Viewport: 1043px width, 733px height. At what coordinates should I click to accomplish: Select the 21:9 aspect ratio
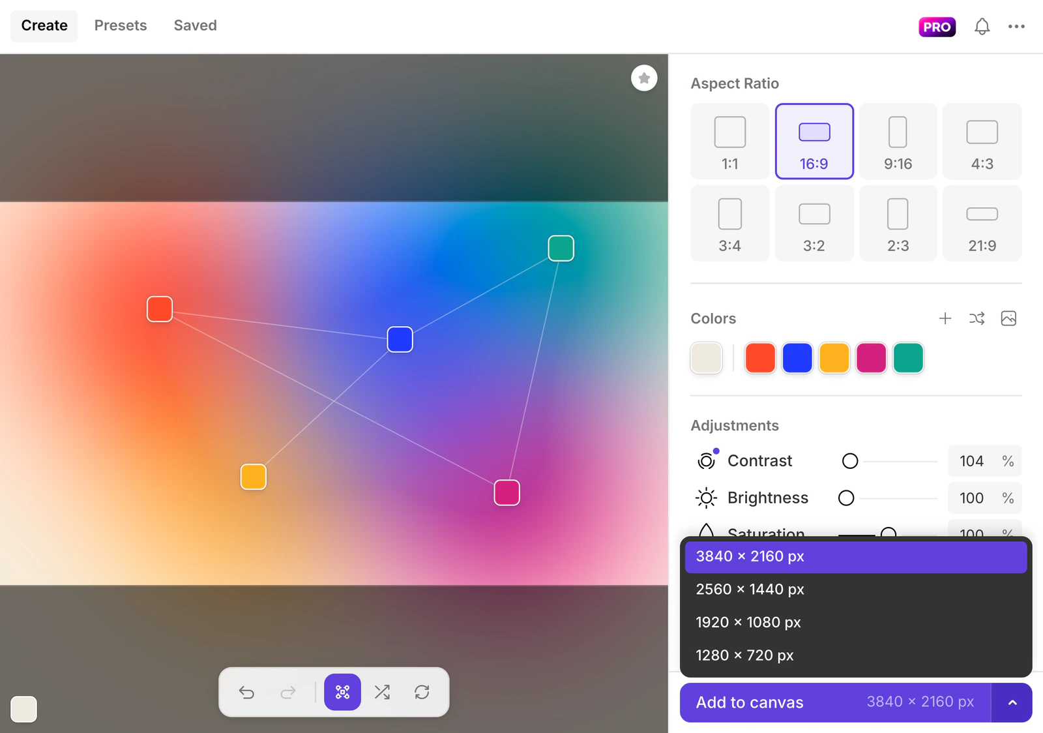(982, 223)
